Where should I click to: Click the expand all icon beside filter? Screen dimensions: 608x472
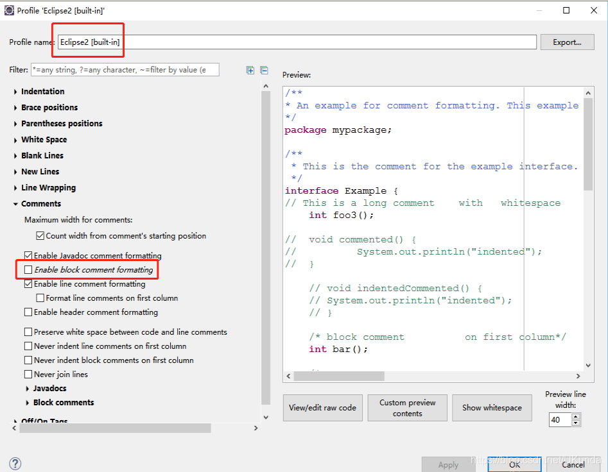[250, 71]
